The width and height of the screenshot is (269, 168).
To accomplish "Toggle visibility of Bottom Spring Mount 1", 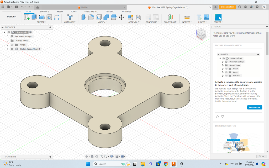I will (x=12, y=49).
